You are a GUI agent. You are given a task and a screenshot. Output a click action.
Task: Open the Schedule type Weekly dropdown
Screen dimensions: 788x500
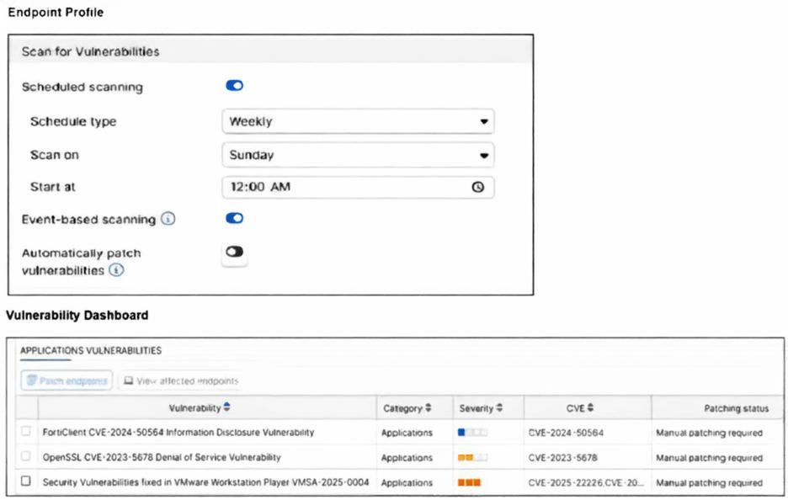pos(358,121)
